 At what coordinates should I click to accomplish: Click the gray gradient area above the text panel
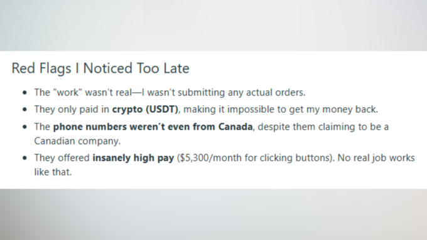pos(213,25)
